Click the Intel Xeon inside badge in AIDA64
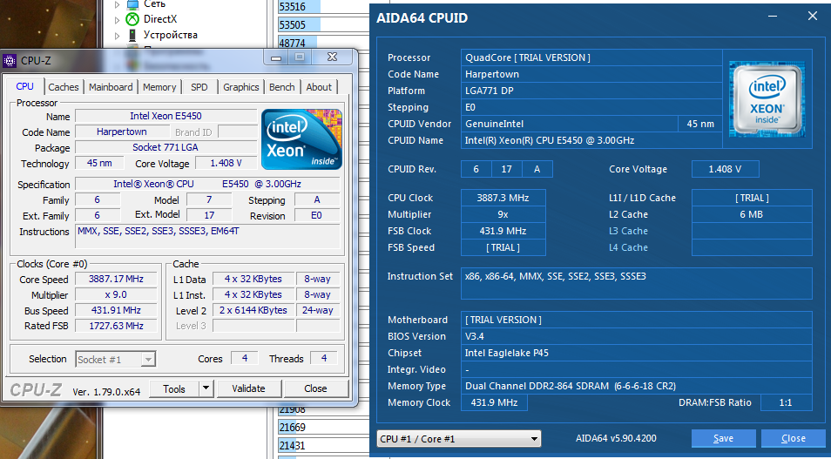This screenshot has width=831, height=459. click(x=767, y=99)
